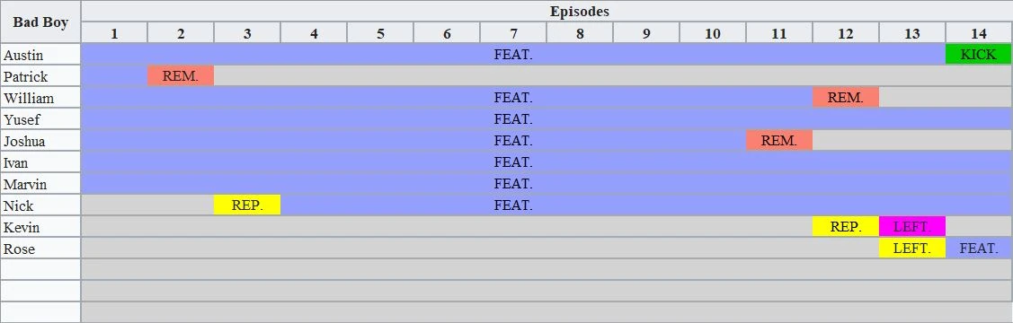Image resolution: width=1013 pixels, height=323 pixels.
Task: Click Ivan's FEAT. label
Action: pos(513,161)
